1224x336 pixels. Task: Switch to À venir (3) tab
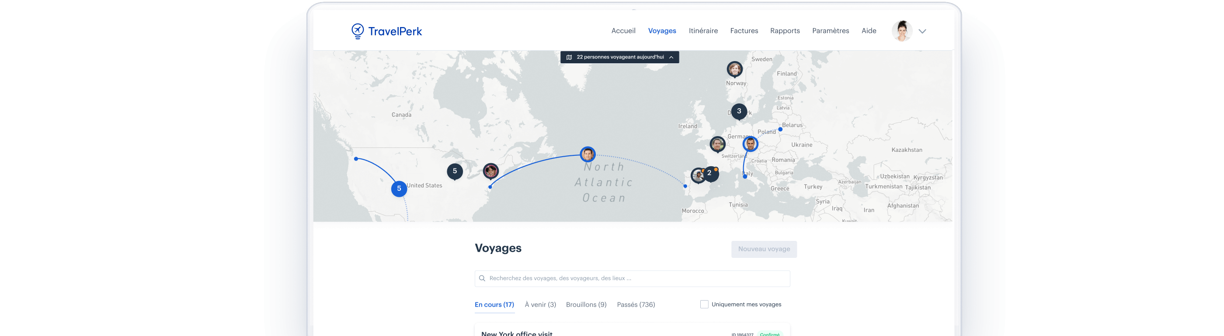pyautogui.click(x=540, y=305)
